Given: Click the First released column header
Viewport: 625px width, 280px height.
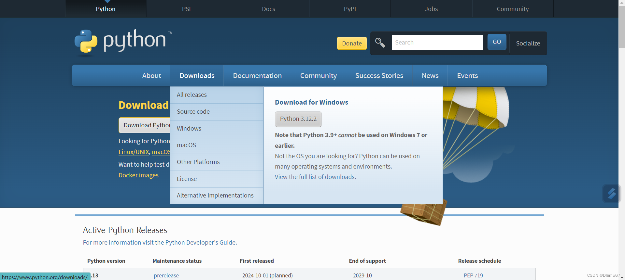Looking at the screenshot, I should point(257,261).
